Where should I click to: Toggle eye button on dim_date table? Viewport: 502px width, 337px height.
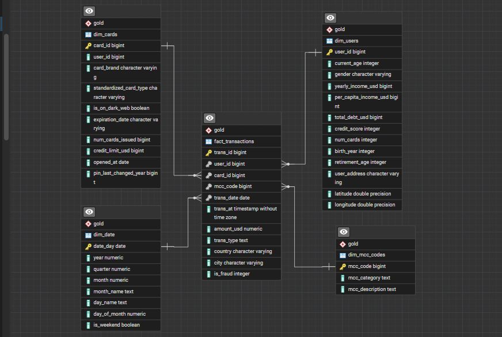pyautogui.click(x=89, y=212)
